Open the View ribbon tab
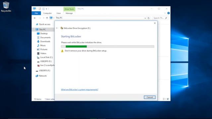 [58, 13]
